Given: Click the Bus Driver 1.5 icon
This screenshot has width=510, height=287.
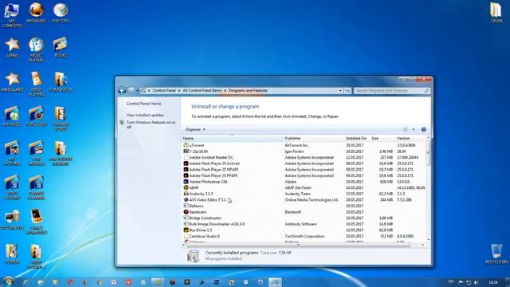Looking at the screenshot, I should pyautogui.click(x=186, y=230).
